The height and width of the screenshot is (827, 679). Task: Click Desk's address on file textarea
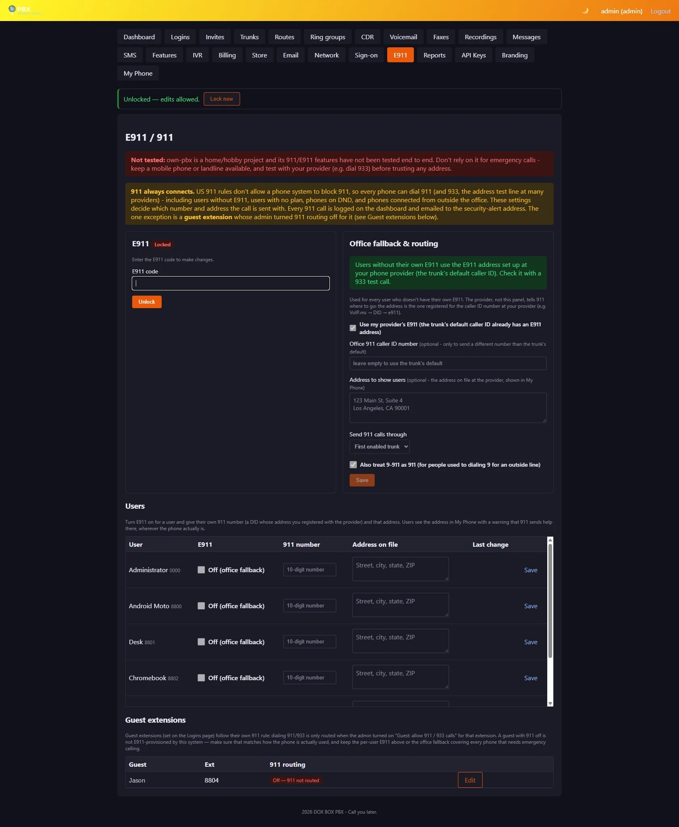401,641
